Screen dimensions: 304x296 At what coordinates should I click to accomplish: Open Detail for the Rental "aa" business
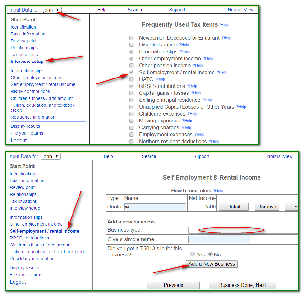(233, 207)
